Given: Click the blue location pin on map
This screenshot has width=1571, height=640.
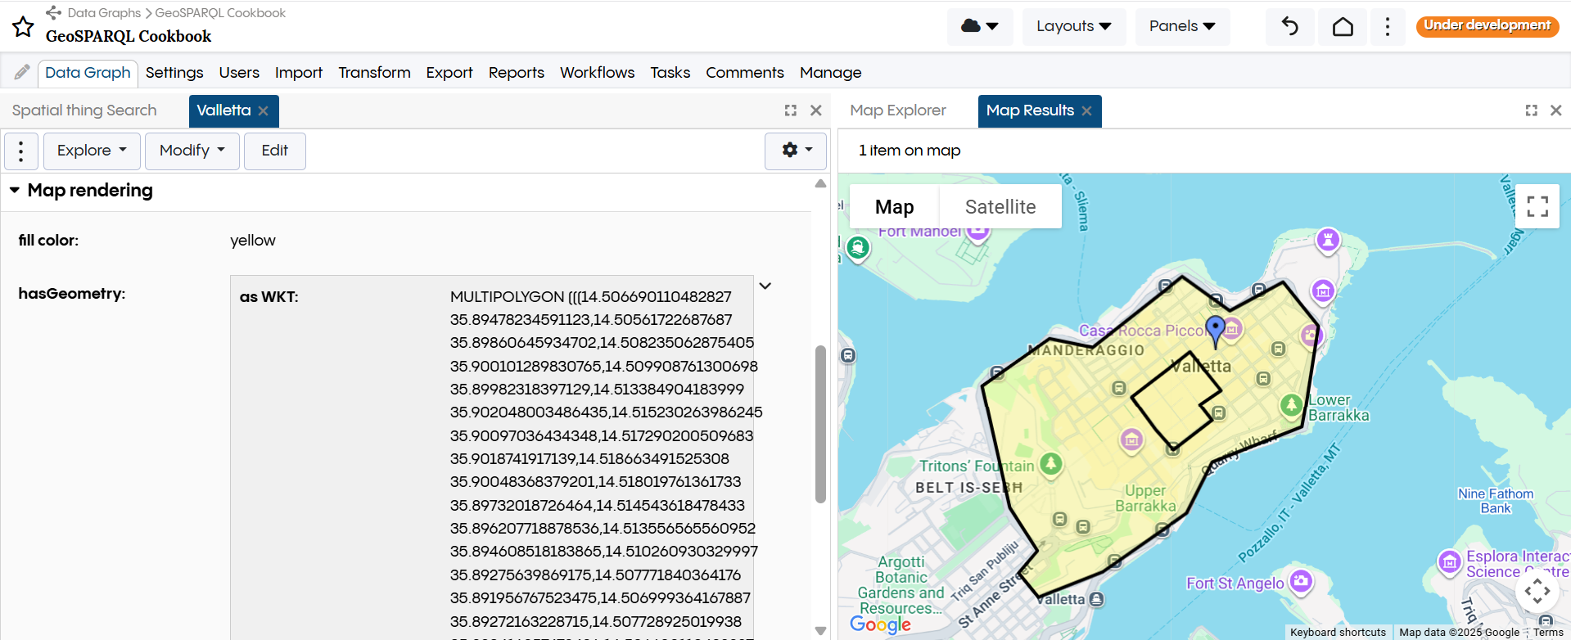Looking at the screenshot, I should (x=1216, y=329).
